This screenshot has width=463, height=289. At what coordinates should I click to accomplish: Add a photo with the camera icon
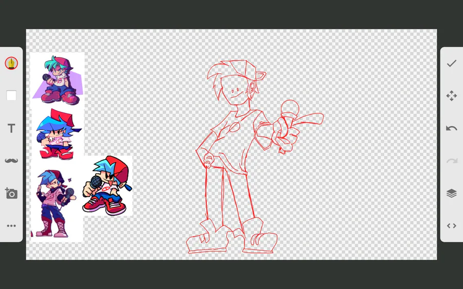pyautogui.click(x=11, y=193)
